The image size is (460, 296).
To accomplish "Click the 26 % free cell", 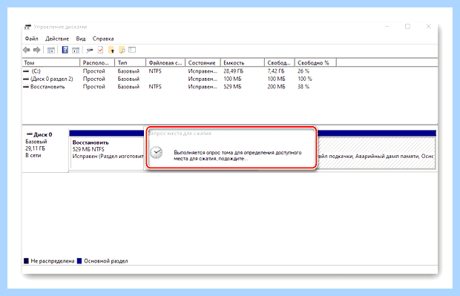I will [x=303, y=71].
